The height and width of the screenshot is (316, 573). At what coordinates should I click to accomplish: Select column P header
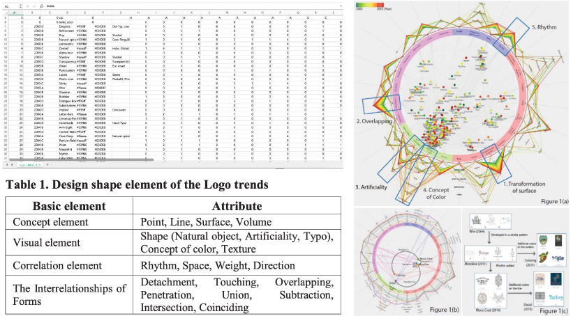(281, 13)
